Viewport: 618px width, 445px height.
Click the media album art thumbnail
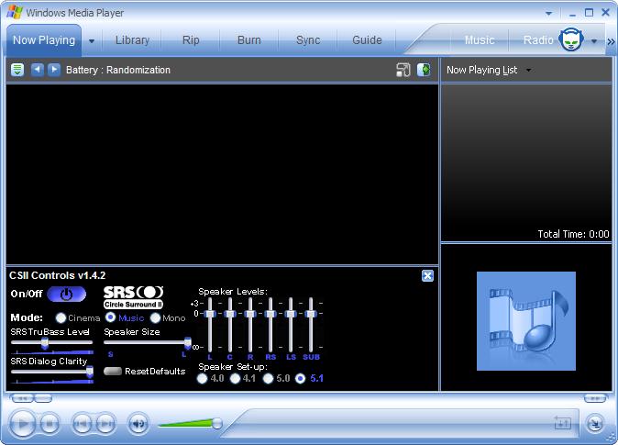(x=526, y=321)
